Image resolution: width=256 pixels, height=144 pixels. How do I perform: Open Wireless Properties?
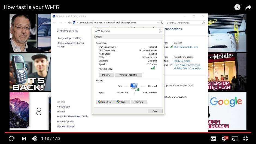tap(128, 75)
